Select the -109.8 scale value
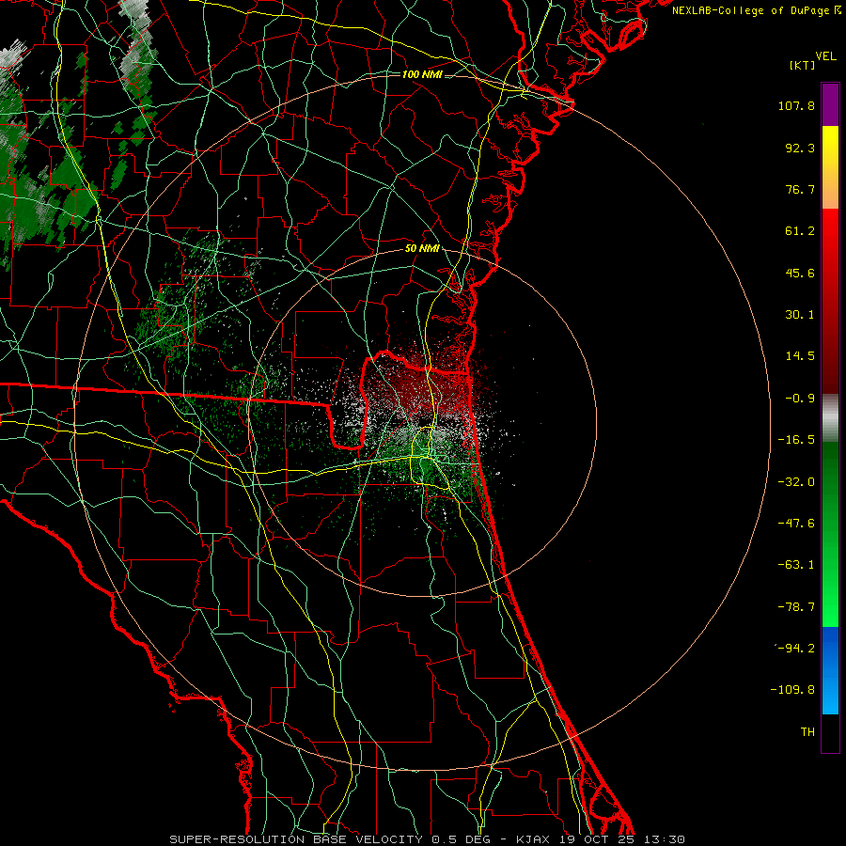This screenshot has width=846, height=846. coord(793,690)
